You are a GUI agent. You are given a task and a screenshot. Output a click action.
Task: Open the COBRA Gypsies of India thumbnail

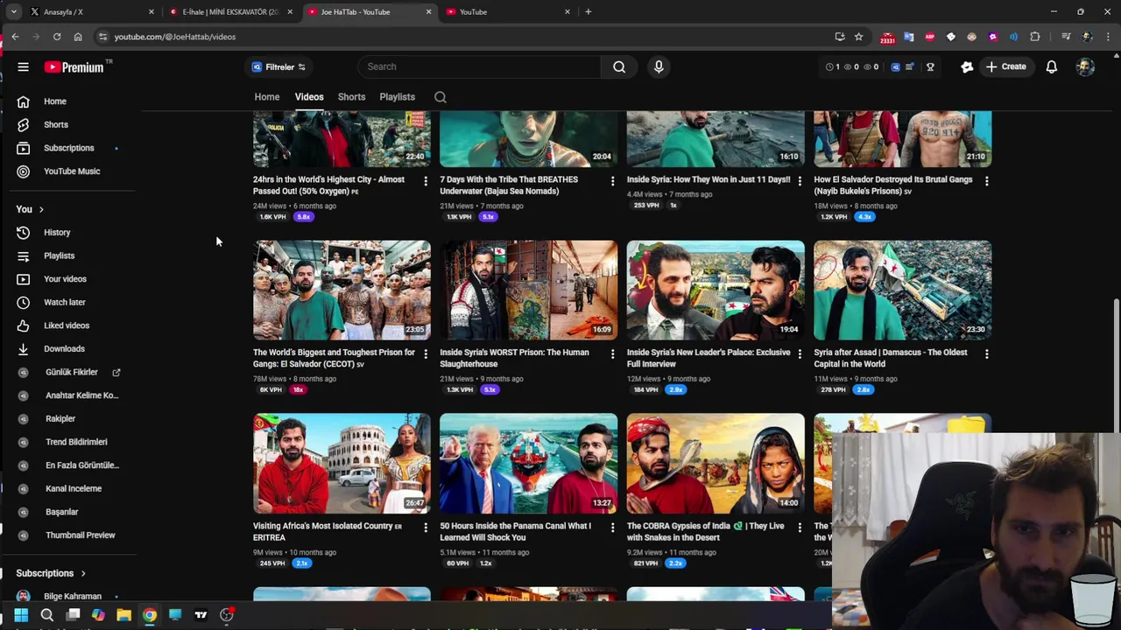(716, 463)
